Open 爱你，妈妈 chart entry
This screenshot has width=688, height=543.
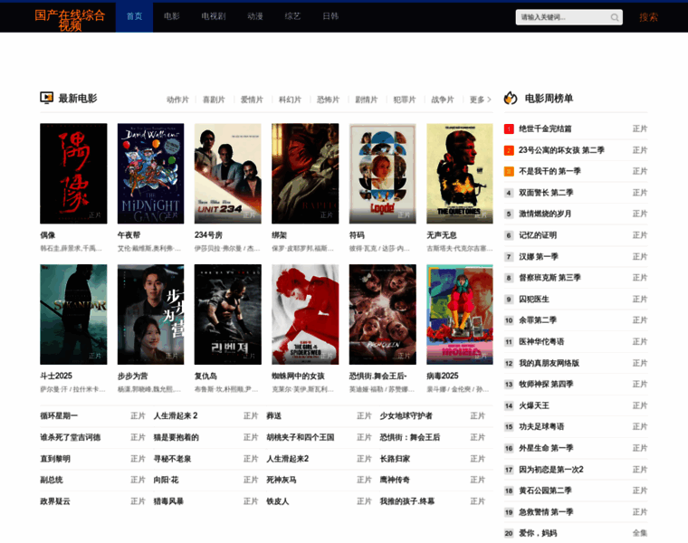538,533
